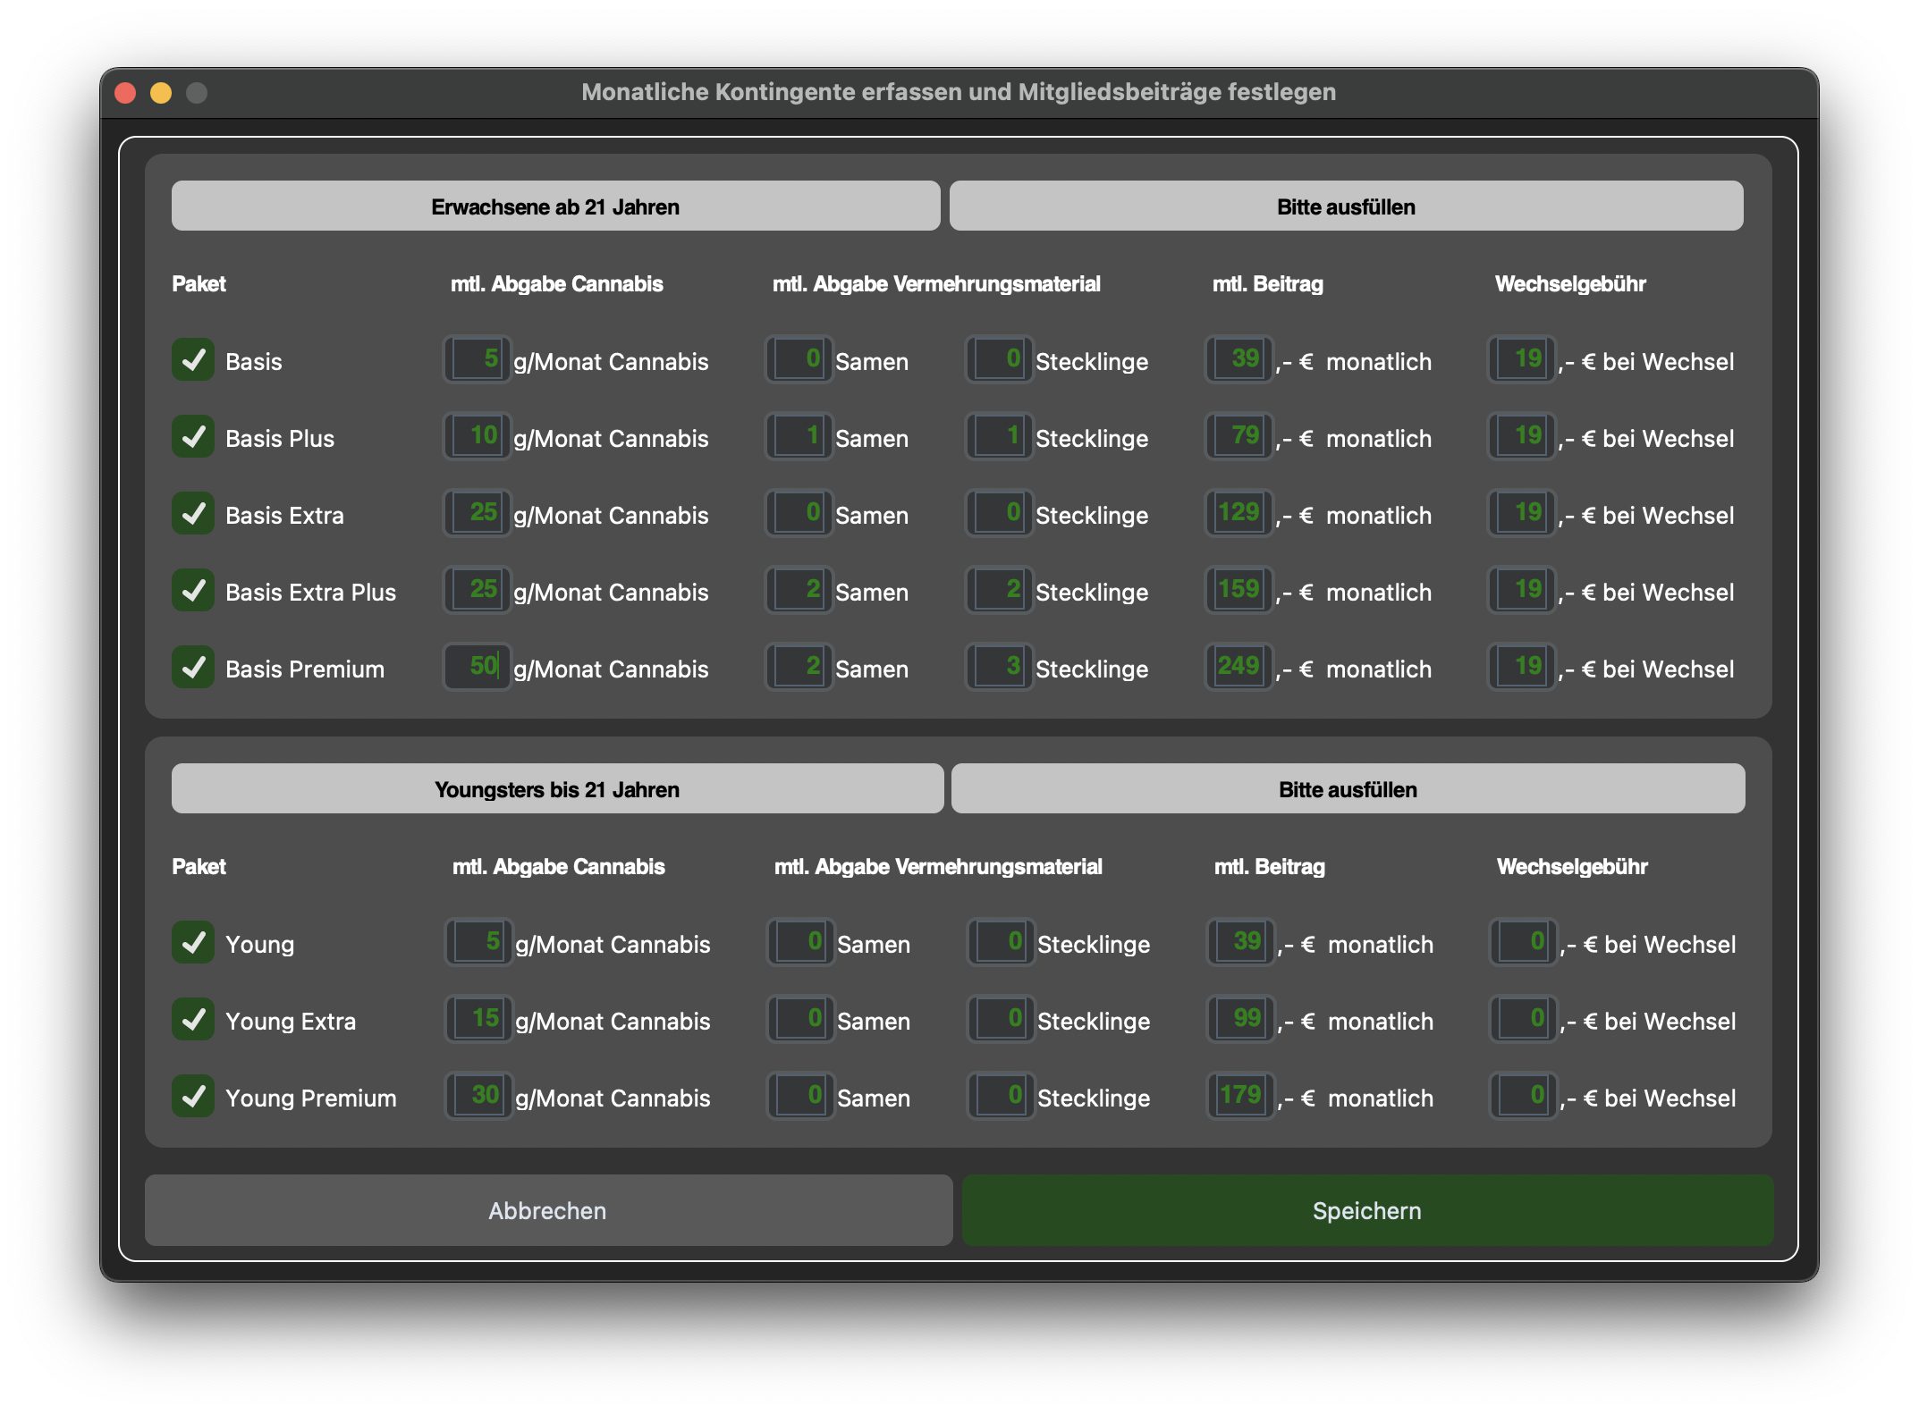This screenshot has width=1919, height=1414.
Task: Click the Erwachsene ab 21 Jahren header
Action: (555, 206)
